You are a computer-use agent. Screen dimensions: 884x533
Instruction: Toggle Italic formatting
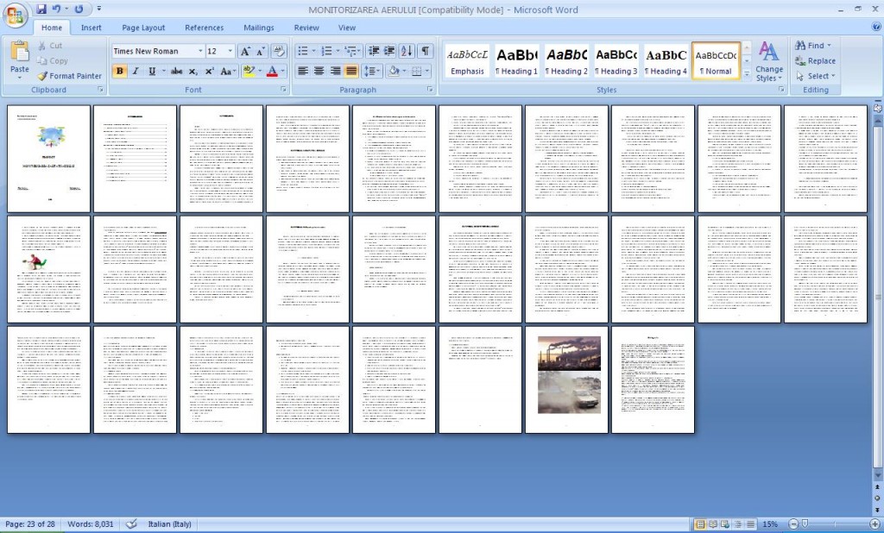click(x=136, y=71)
